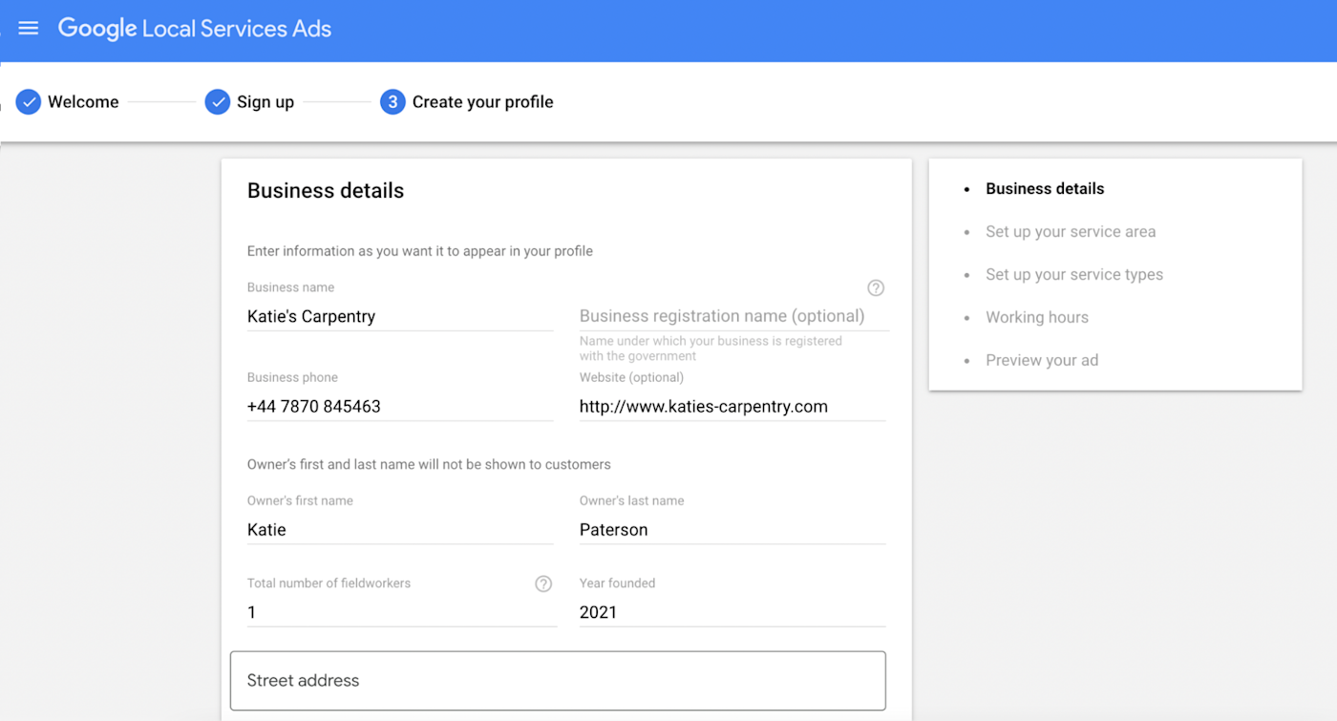
Task: Click the Street address input box
Action: (558, 681)
